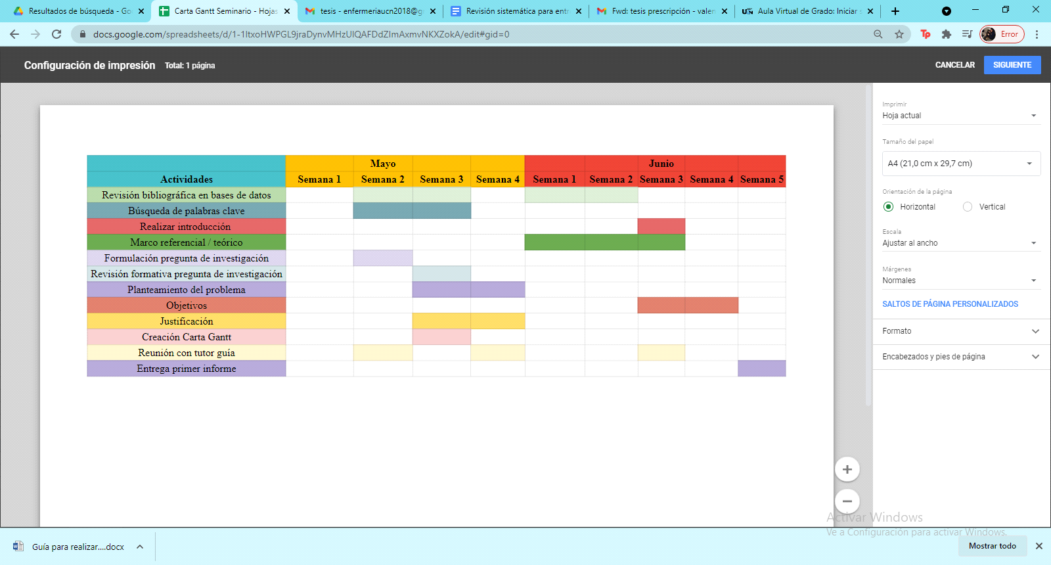Screen dimensions: 1051x565
Task: Open the paper size A4 dropdown
Action: click(960, 164)
